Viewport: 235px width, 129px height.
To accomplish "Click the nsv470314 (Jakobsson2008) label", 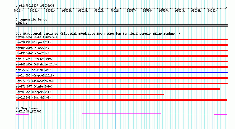I will 36,81.
